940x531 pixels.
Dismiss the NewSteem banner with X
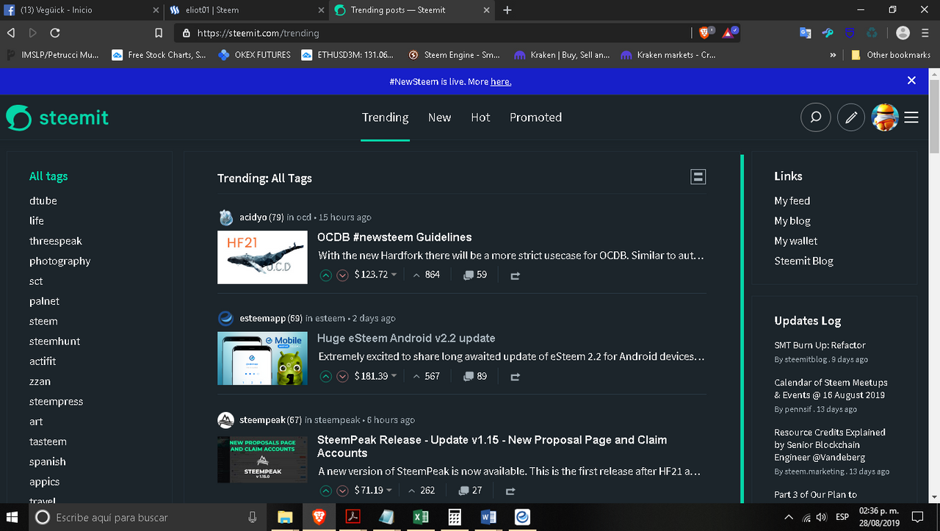(911, 81)
